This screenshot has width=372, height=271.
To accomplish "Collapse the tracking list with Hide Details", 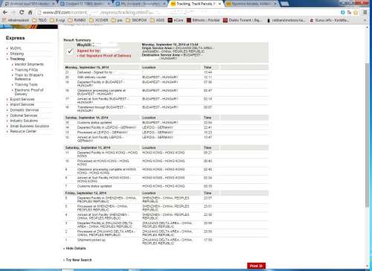I will pyautogui.click(x=76, y=249).
